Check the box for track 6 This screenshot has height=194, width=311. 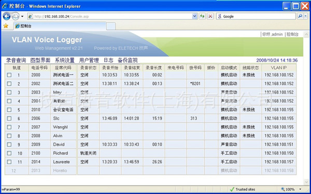click(9, 118)
